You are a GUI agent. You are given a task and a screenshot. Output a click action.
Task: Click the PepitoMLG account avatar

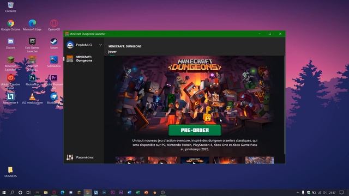coord(70,45)
